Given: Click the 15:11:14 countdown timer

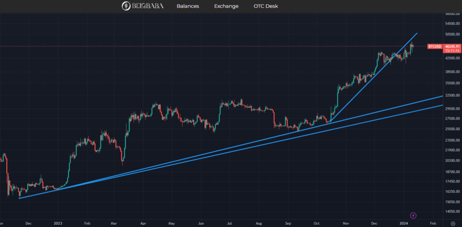Looking at the screenshot, I should click(452, 51).
